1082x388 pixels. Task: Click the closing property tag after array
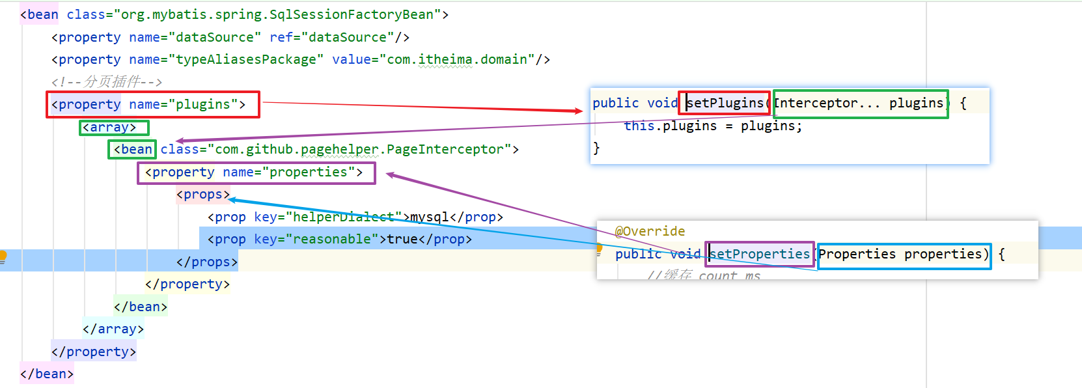pos(94,352)
